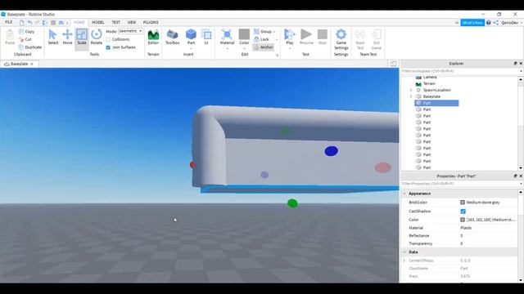Viewport: 524px width, 294px height.
Task: Click the Resume test button
Action: [306, 37]
